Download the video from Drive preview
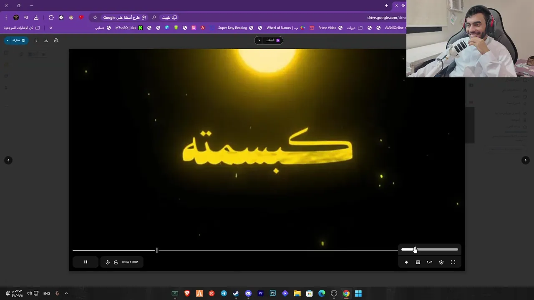The image size is (534, 300). [46, 40]
